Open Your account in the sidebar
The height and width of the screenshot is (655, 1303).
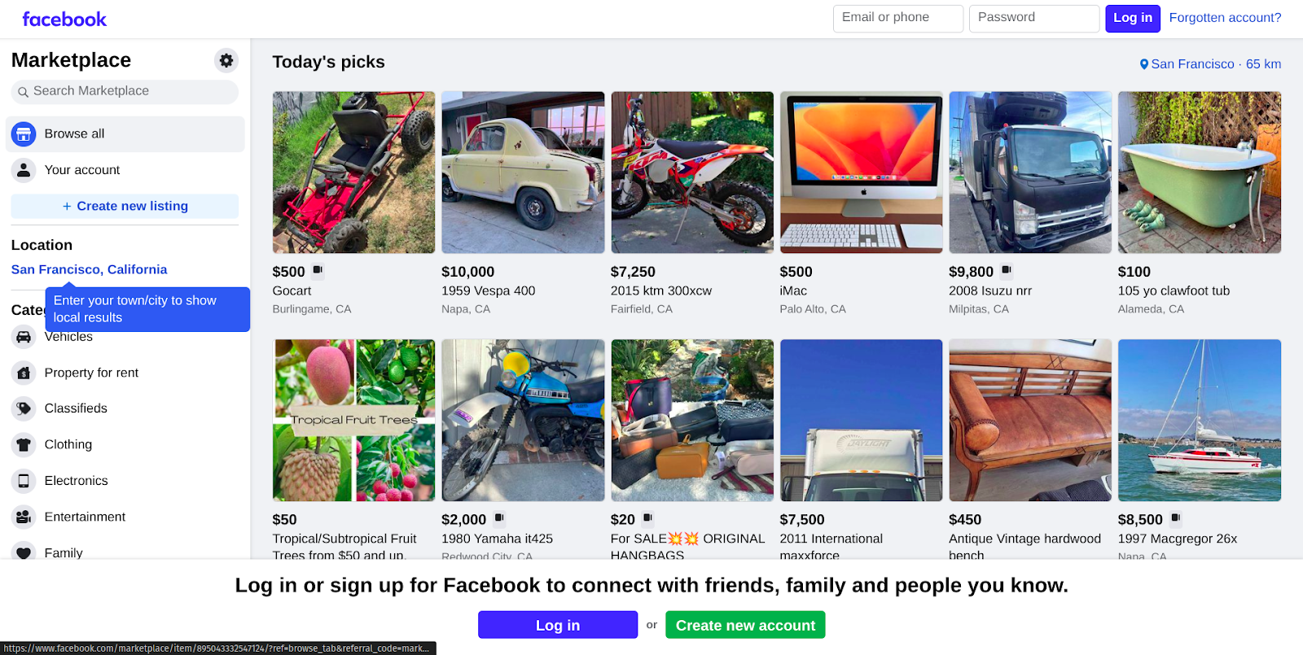coord(81,169)
